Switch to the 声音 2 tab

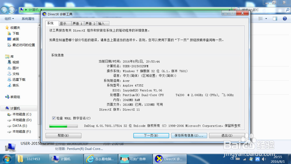[x=91, y=23]
